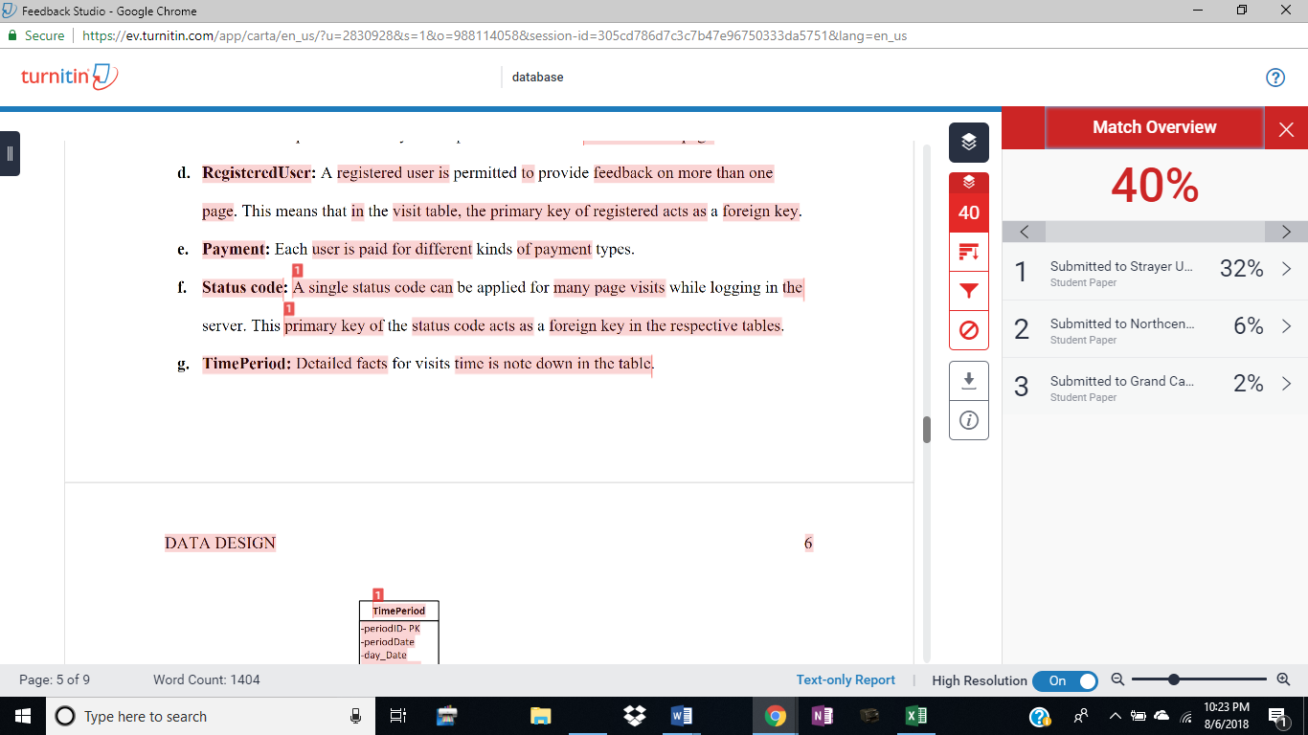Go to previous match with left arrow
This screenshot has width=1308, height=735.
pyautogui.click(x=1025, y=232)
